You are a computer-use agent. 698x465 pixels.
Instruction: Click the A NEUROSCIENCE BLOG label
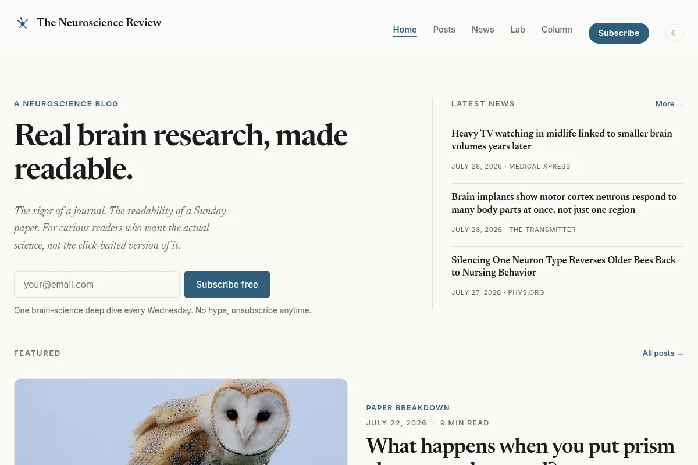(66, 104)
